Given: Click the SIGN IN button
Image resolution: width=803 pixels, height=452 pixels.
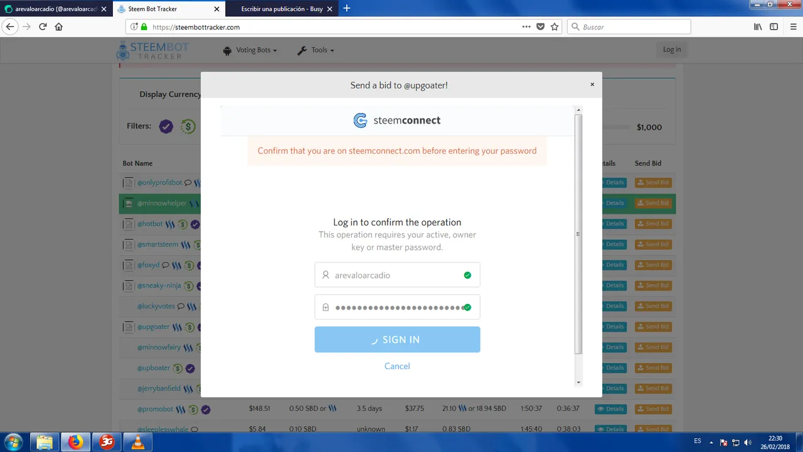Looking at the screenshot, I should coord(397,340).
